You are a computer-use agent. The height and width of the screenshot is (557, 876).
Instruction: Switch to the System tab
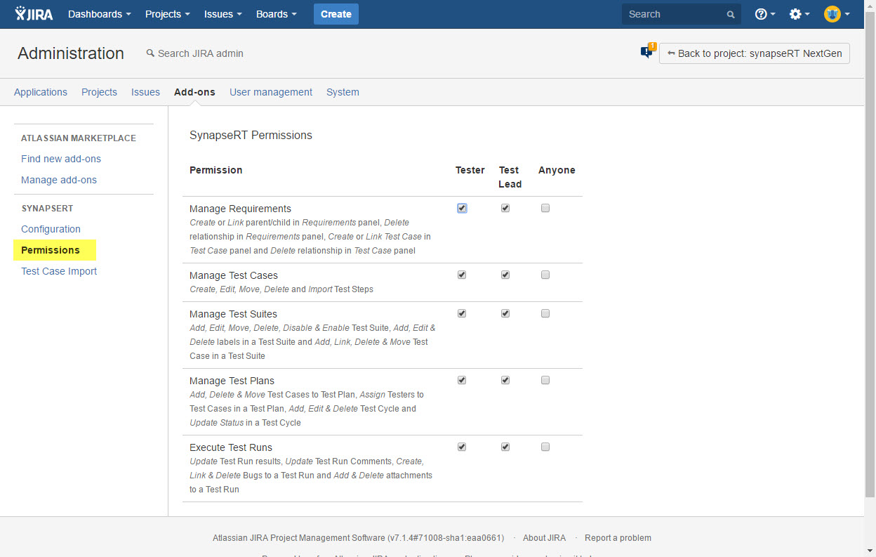coord(343,92)
